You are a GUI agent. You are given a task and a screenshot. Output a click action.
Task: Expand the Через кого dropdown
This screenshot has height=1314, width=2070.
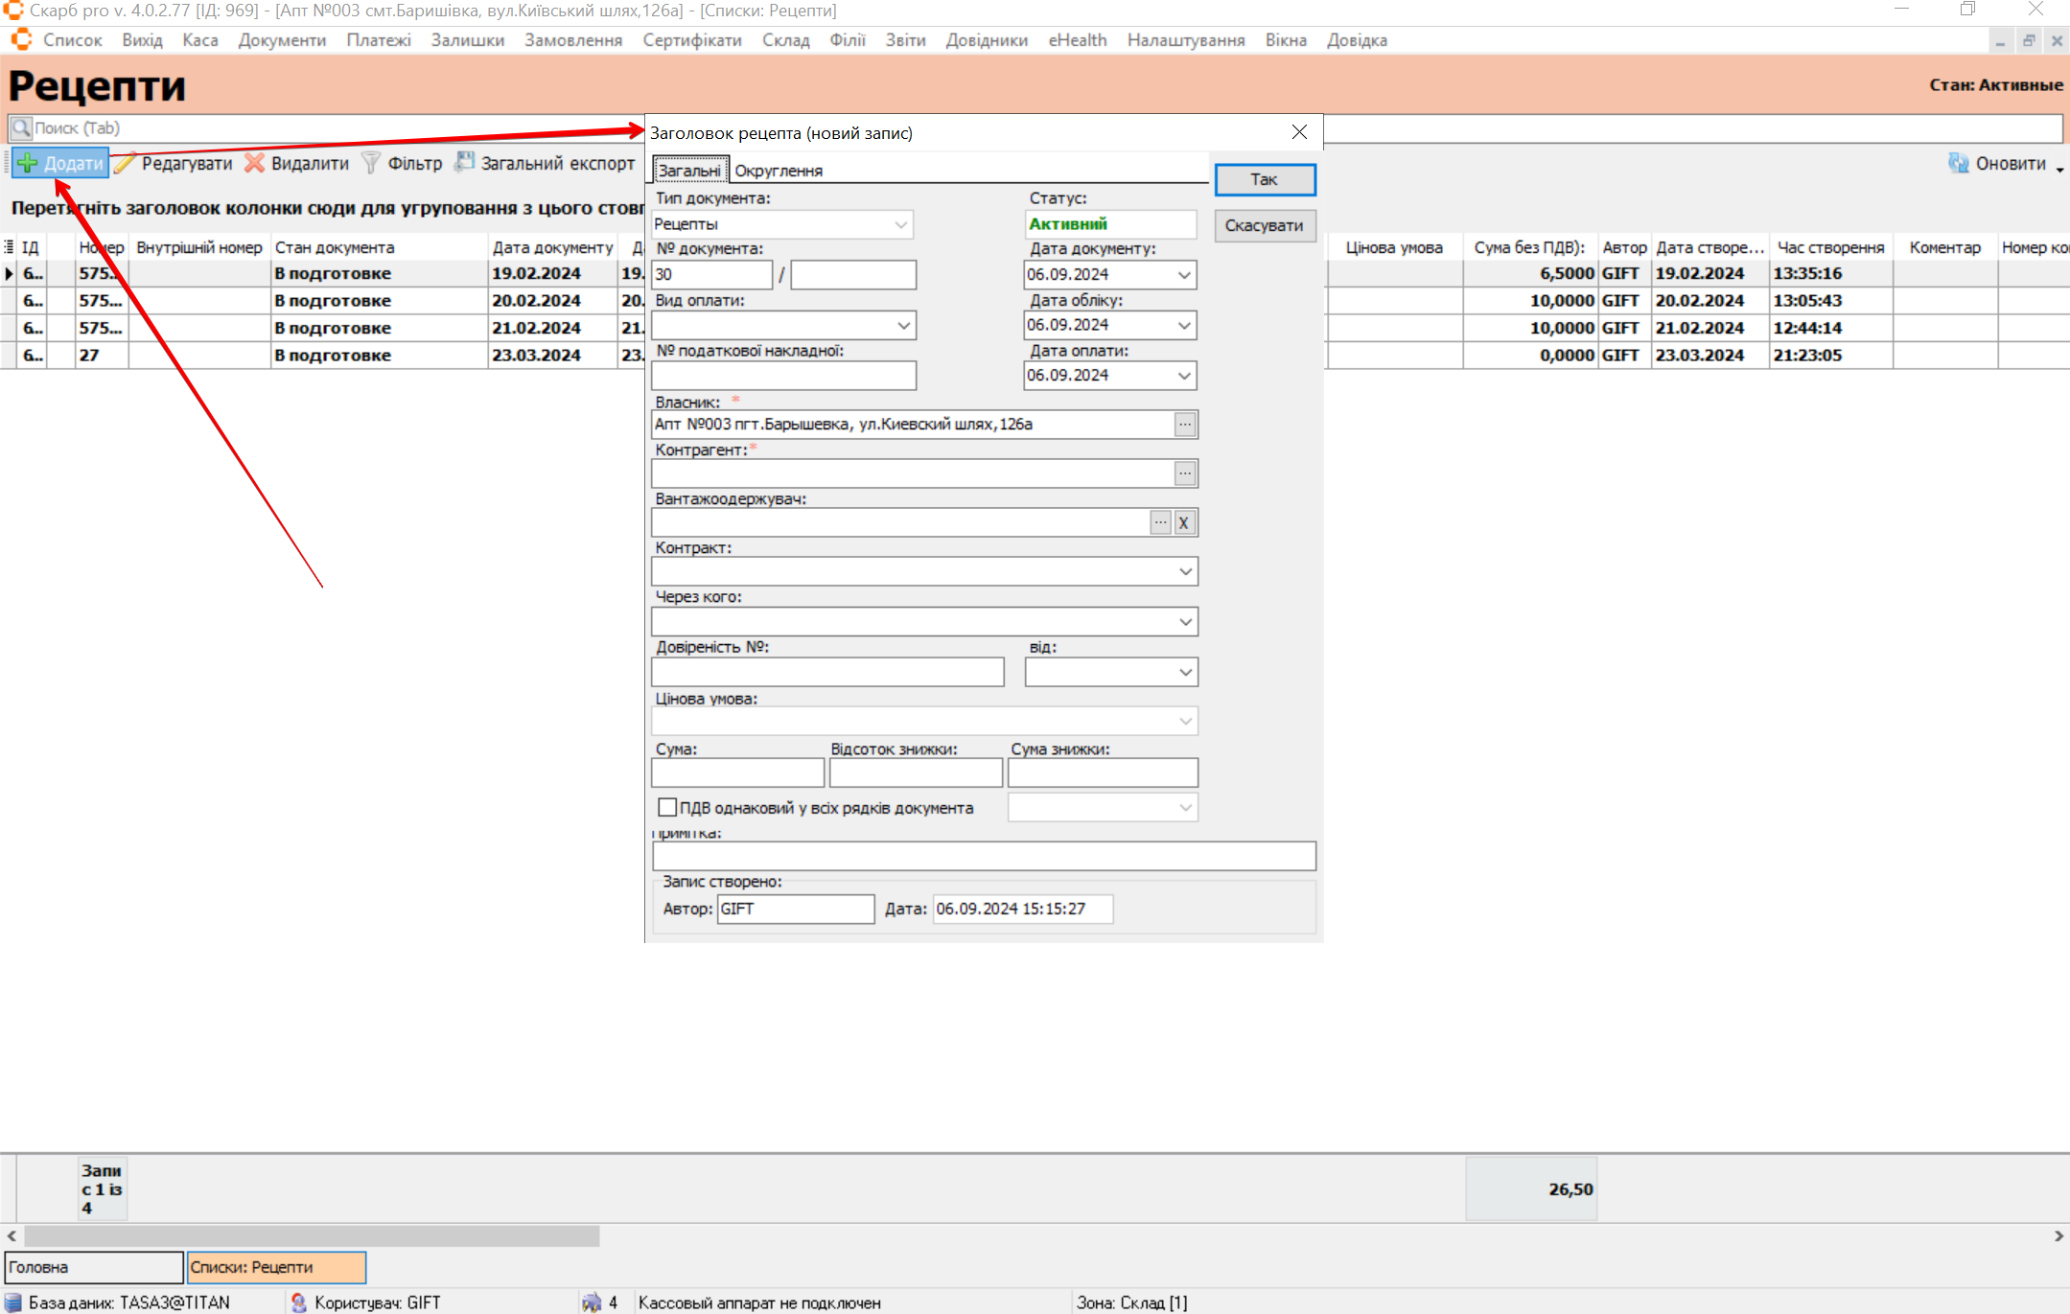[1185, 622]
